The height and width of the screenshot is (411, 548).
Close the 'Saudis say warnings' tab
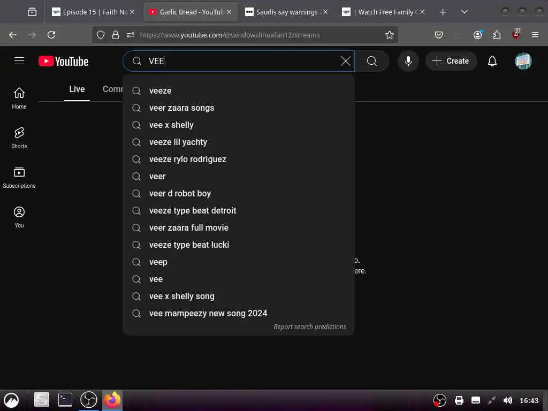[x=325, y=12]
